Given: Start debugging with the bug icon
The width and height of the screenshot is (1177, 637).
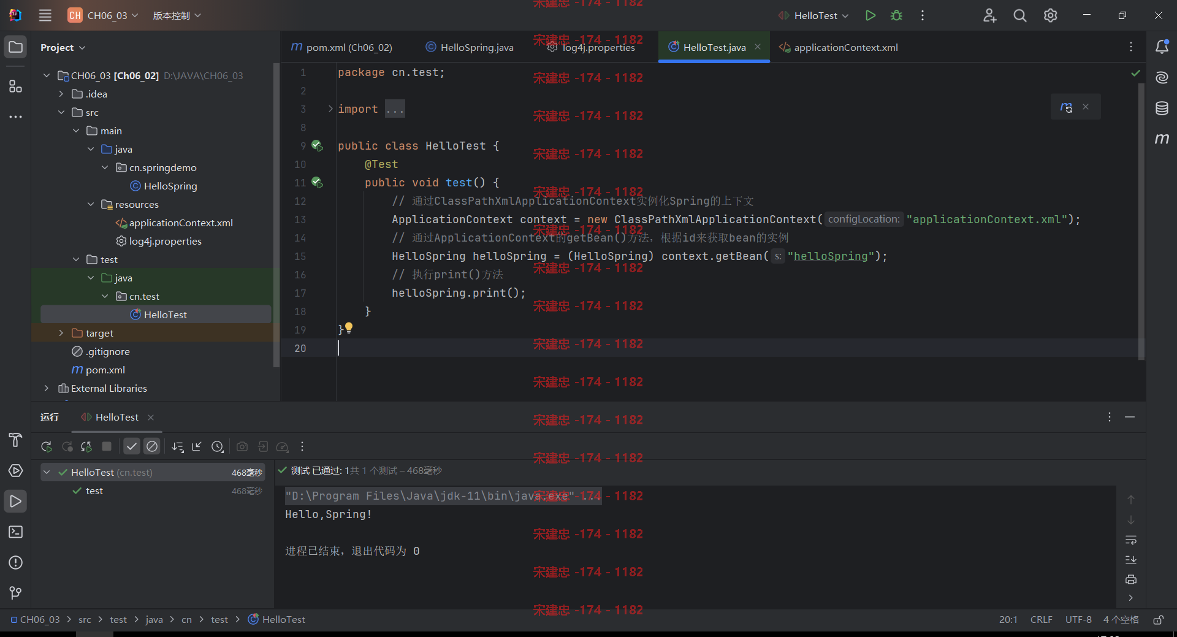Looking at the screenshot, I should (896, 15).
